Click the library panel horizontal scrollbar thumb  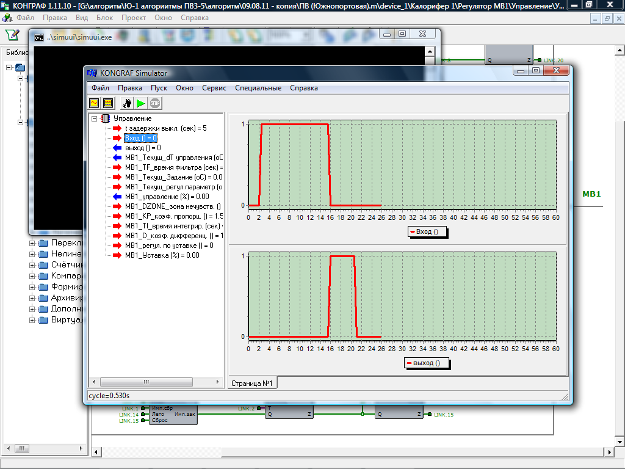[22, 448]
